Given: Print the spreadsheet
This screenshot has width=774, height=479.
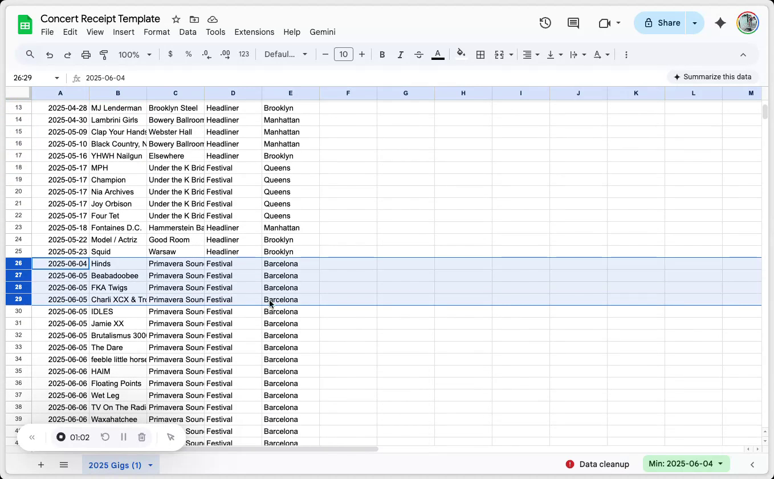Looking at the screenshot, I should point(86,55).
